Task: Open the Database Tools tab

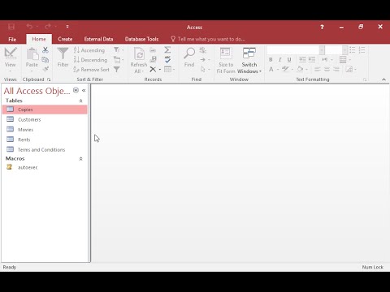Action: tap(141, 39)
